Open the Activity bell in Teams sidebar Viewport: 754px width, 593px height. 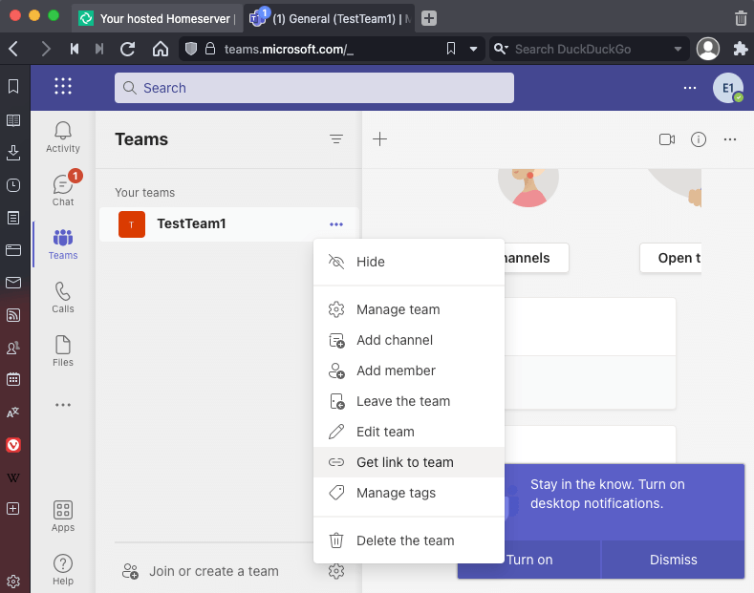[63, 137]
